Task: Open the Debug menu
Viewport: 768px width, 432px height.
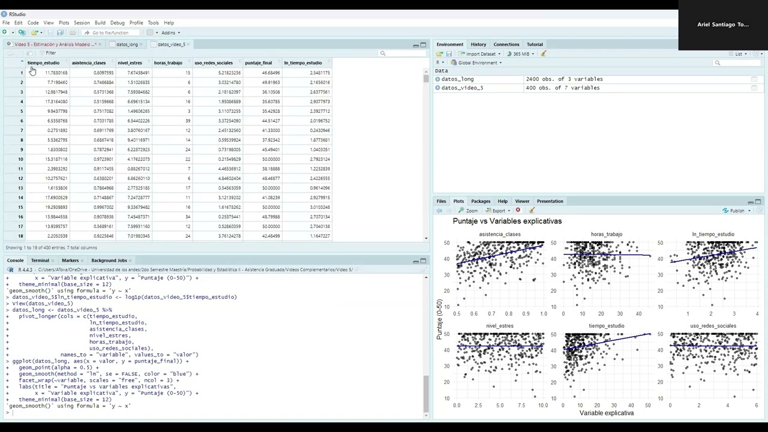Action: [118, 23]
